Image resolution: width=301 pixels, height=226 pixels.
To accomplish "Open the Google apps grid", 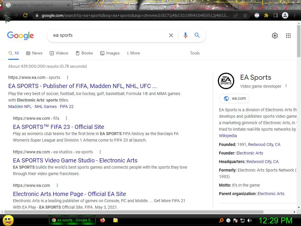I will coord(288,36).
